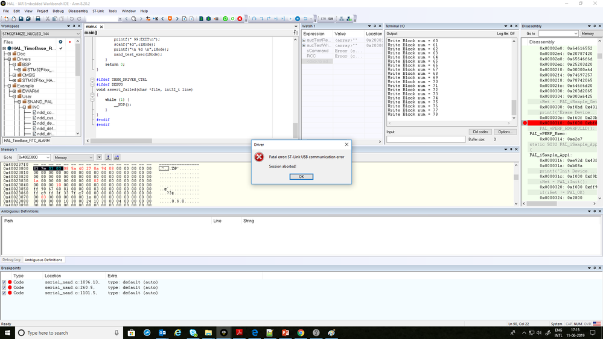
Task: Open the ST-Link menu
Action: 98,11
